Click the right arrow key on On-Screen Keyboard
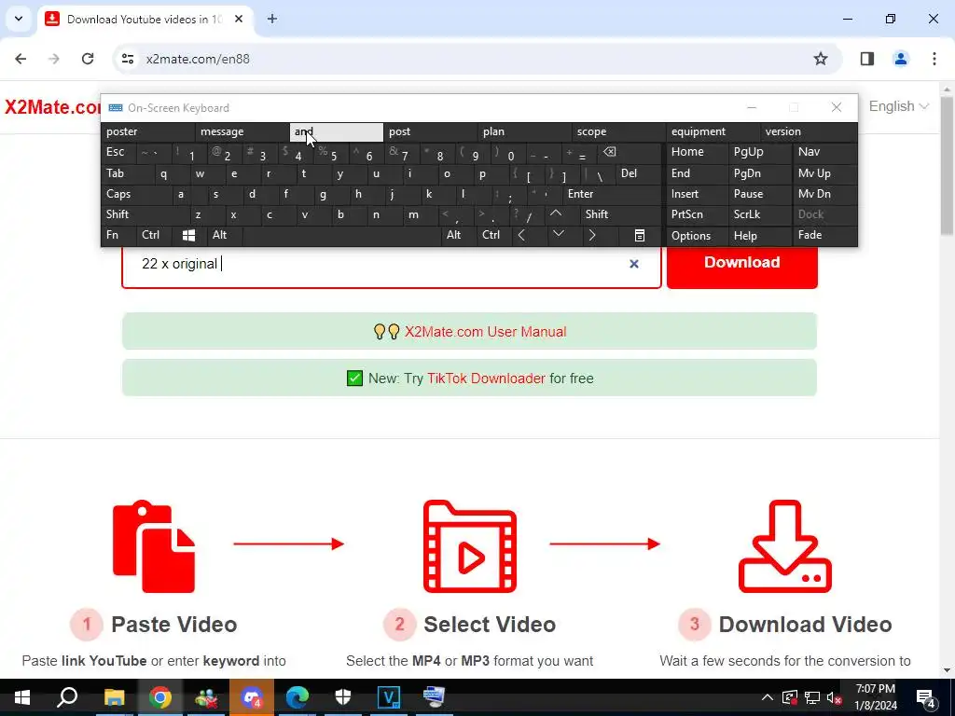 click(x=592, y=235)
